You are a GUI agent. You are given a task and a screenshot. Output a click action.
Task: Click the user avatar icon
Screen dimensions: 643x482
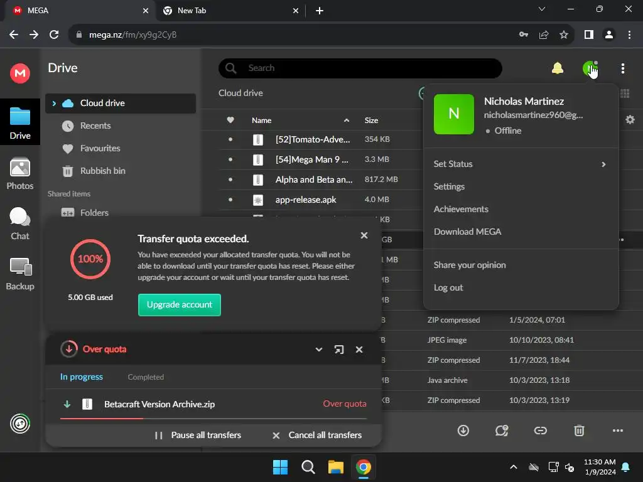[590, 68]
